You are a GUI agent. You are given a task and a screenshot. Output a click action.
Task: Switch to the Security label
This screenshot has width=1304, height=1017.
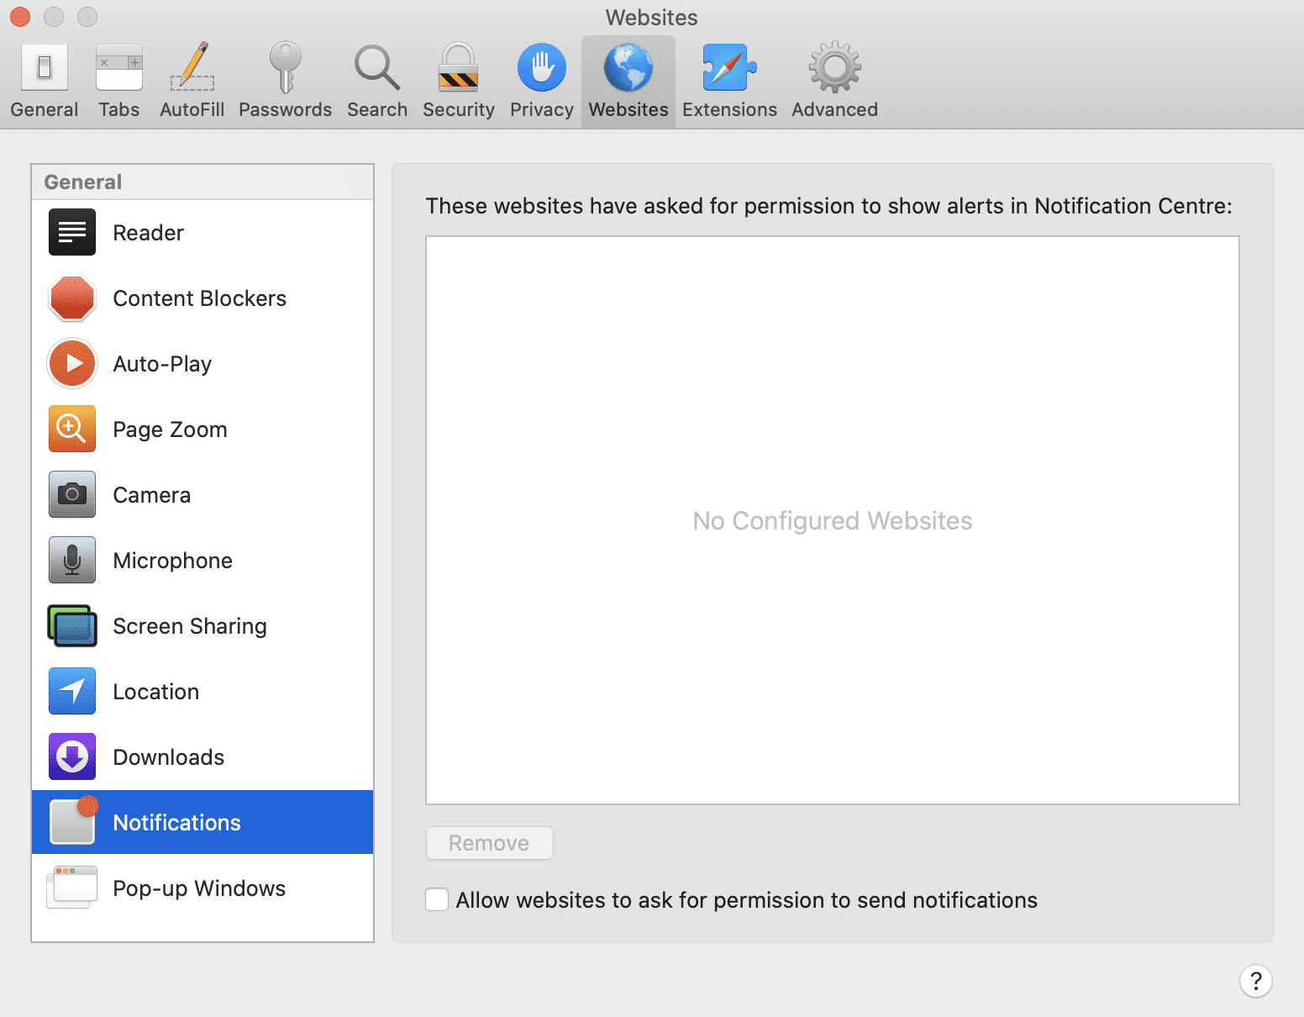(459, 110)
